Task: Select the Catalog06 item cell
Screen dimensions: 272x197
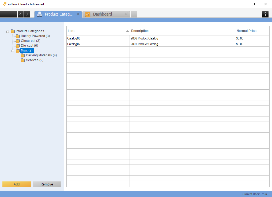Action: tap(98, 38)
